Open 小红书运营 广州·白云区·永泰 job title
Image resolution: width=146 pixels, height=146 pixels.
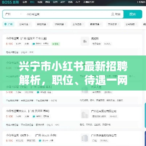coord(31,135)
